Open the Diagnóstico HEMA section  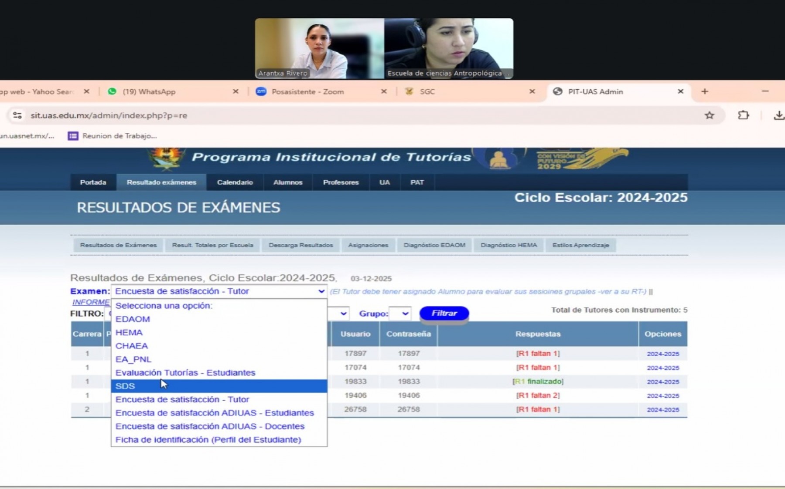coord(509,245)
